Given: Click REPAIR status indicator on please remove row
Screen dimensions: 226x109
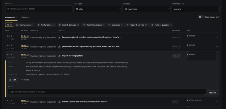Looking at the screenshot, I should (x=191, y=45).
